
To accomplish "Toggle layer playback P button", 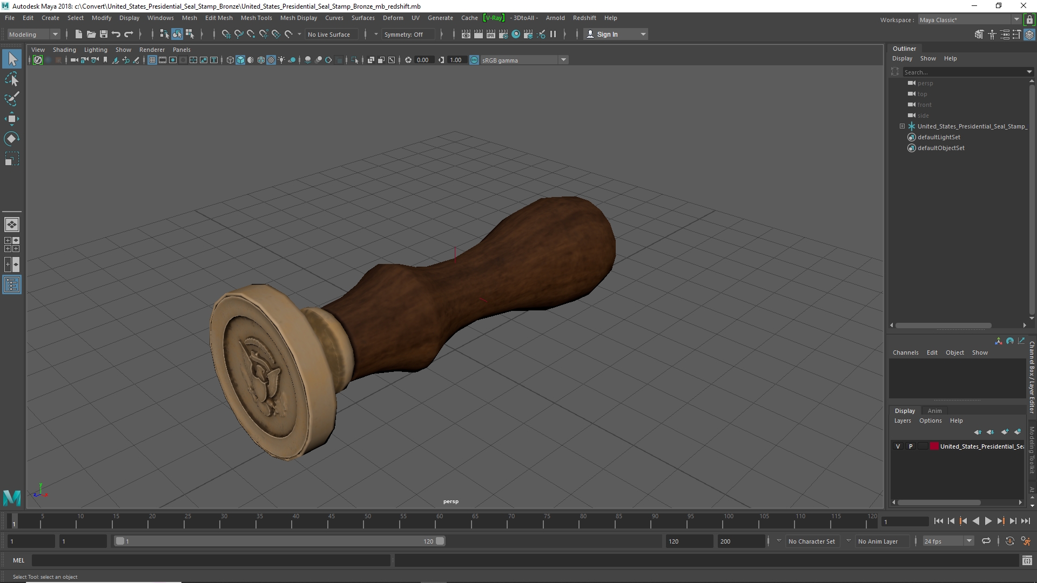I will coord(911,446).
